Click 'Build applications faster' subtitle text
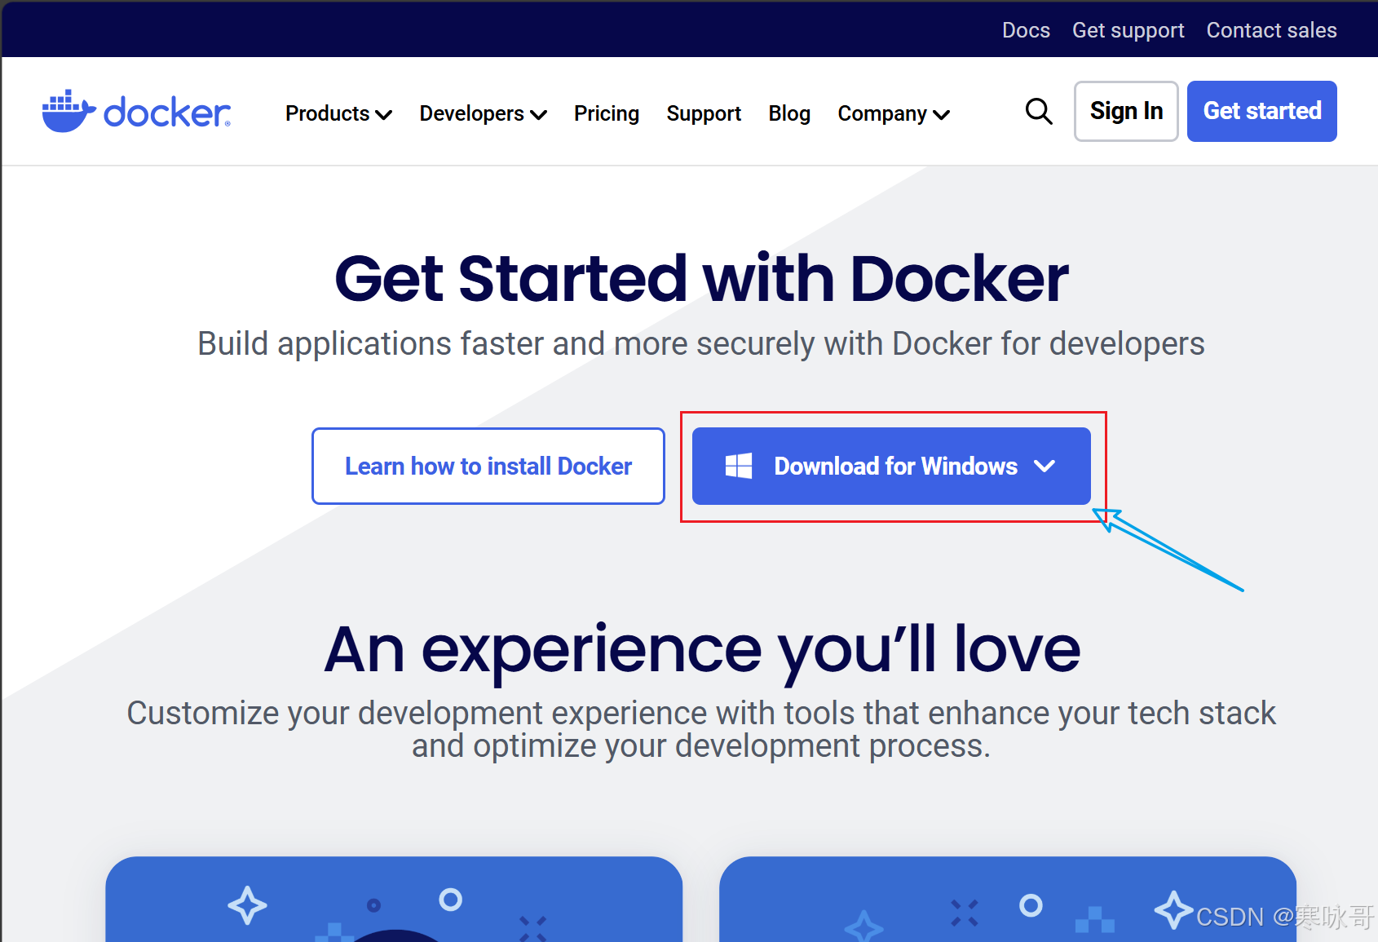Screen dimensions: 1378x942 (701, 344)
